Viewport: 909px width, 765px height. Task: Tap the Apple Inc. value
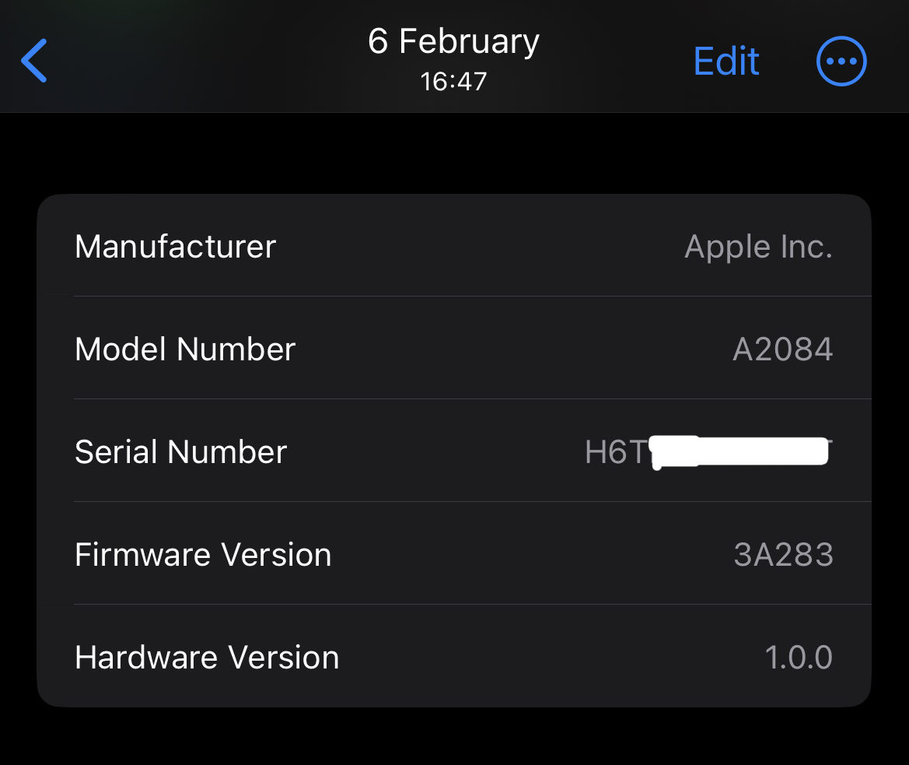758,247
